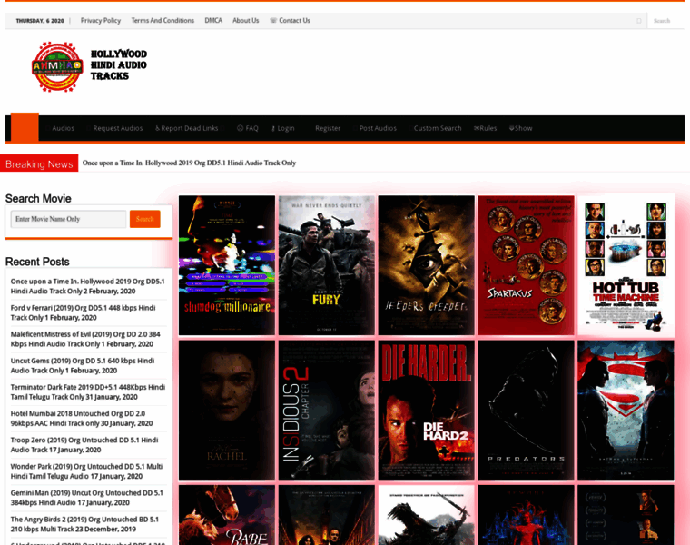
Task: Open the Login page
Action: [283, 128]
